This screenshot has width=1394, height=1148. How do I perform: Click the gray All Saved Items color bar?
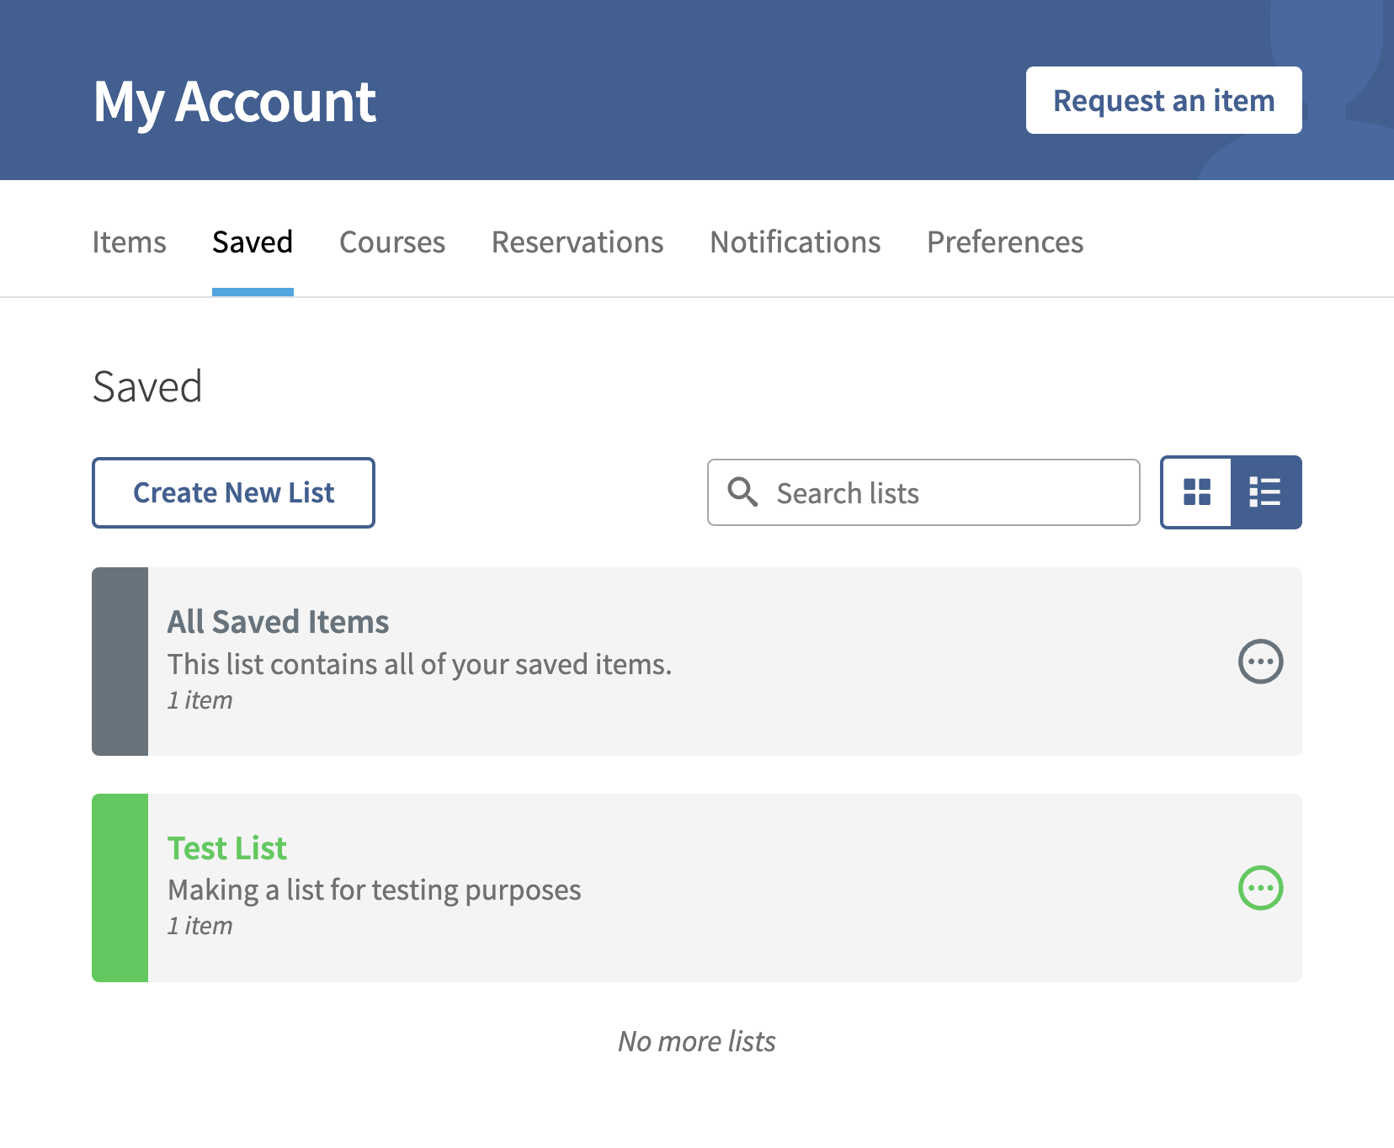(x=120, y=662)
